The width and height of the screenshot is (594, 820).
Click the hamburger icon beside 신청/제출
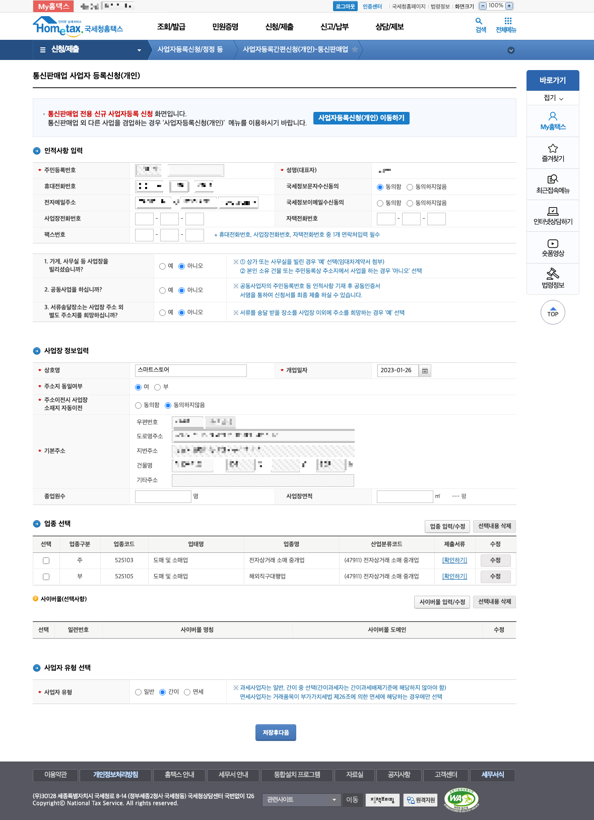43,50
